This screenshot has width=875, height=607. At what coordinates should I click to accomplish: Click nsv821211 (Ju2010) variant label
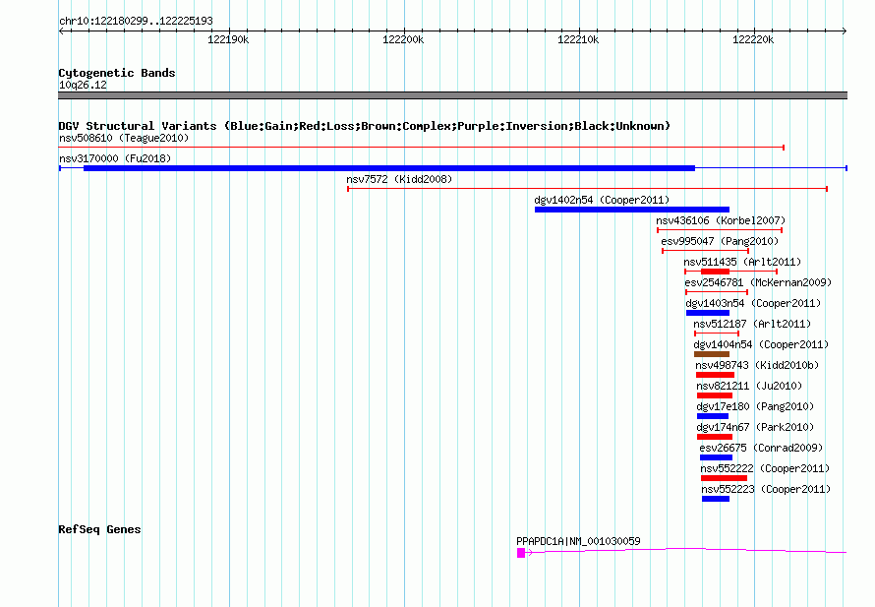click(x=749, y=386)
